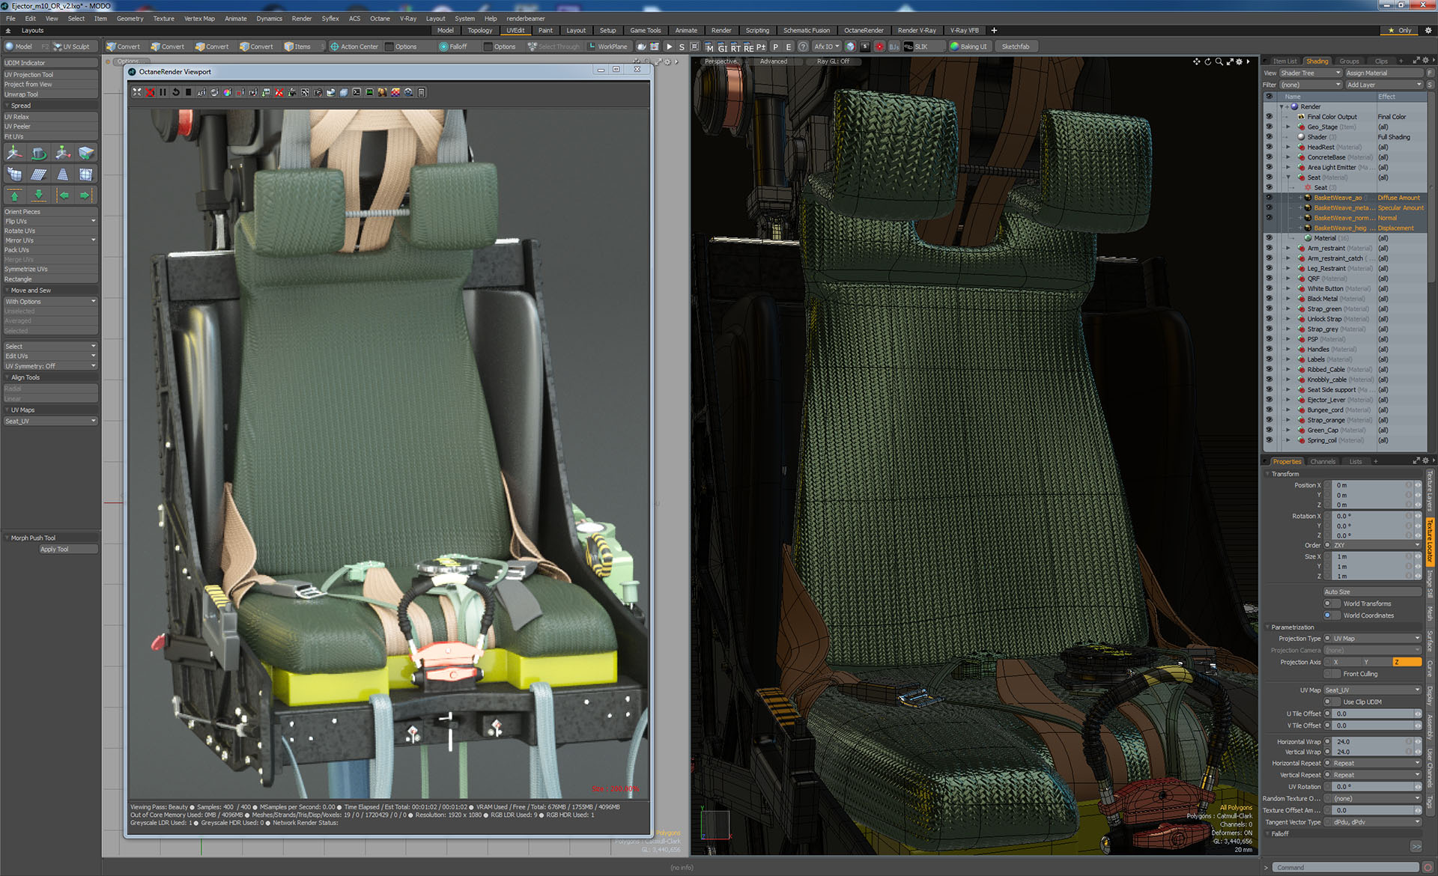Hide the HeadRest material layer
The image size is (1438, 876).
coord(1269,147)
